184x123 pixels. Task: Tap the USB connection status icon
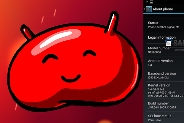point(147,2)
